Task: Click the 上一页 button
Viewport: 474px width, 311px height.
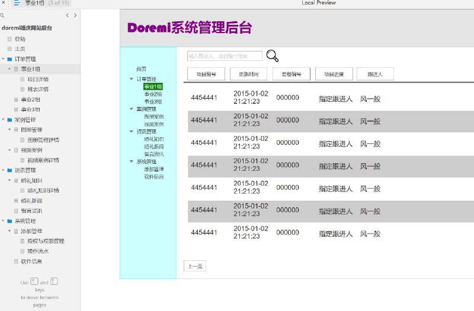Action: click(195, 266)
